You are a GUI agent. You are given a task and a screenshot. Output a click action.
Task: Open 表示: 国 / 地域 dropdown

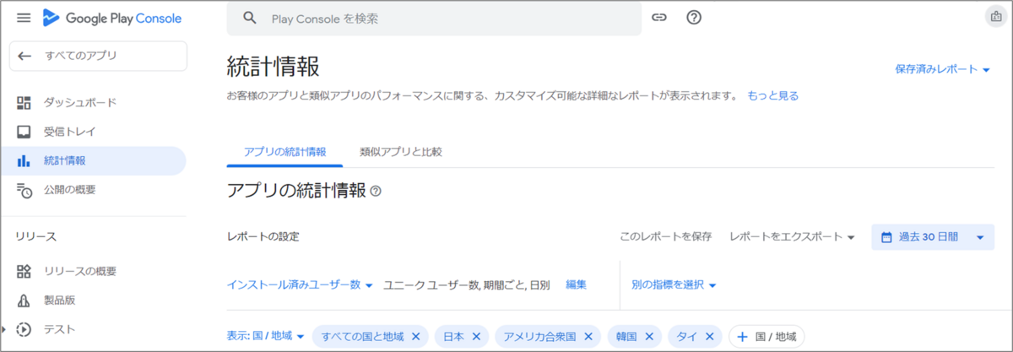265,336
